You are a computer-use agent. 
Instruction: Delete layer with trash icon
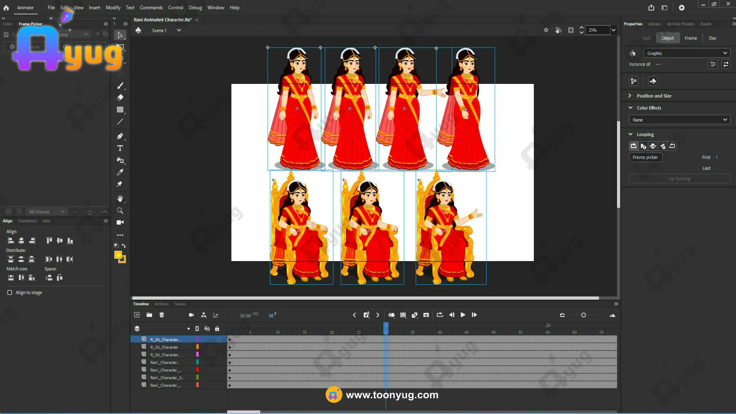[x=162, y=315]
